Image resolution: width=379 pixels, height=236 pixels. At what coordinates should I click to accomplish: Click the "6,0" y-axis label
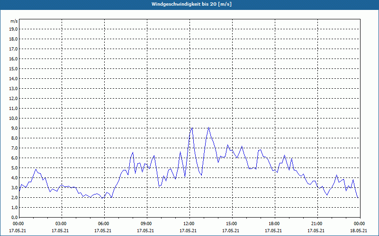(x=14, y=158)
